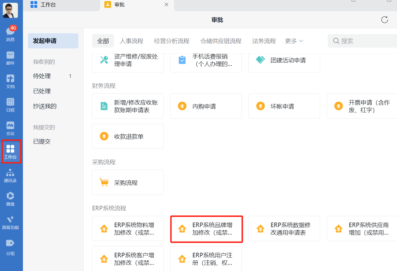Screen dimensions: 397x271
Task: Click document icon of 应收账款账期申请表
Action: [x=104, y=106]
